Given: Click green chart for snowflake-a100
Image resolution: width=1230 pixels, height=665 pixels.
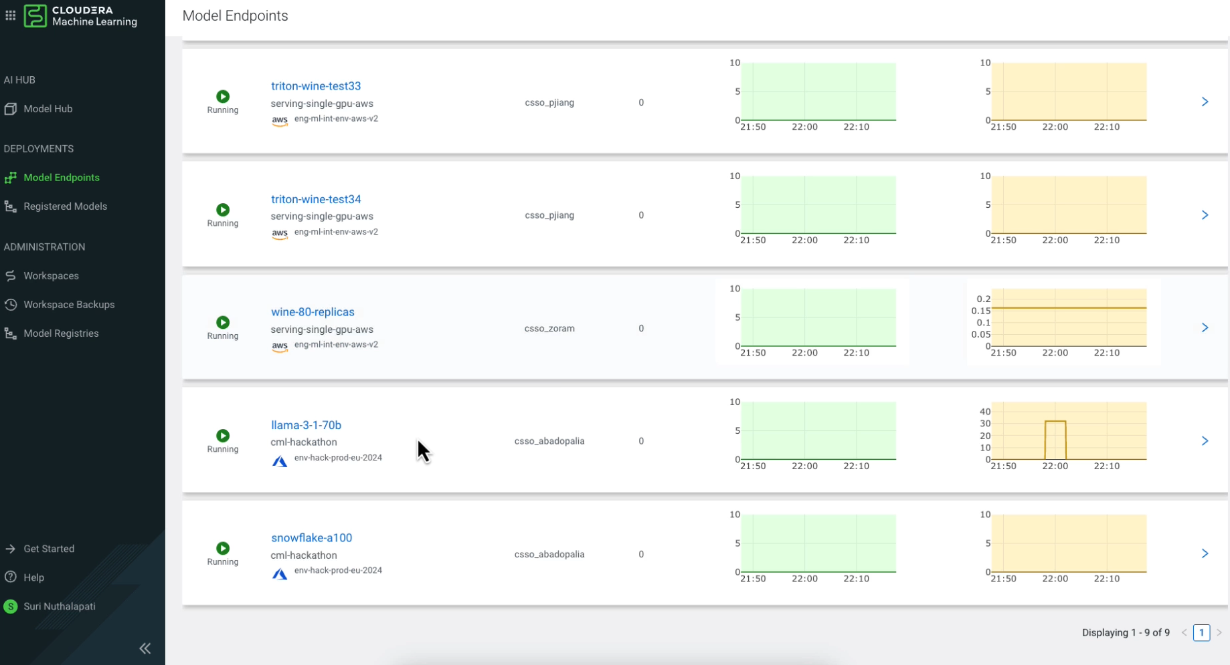Looking at the screenshot, I should pos(818,543).
